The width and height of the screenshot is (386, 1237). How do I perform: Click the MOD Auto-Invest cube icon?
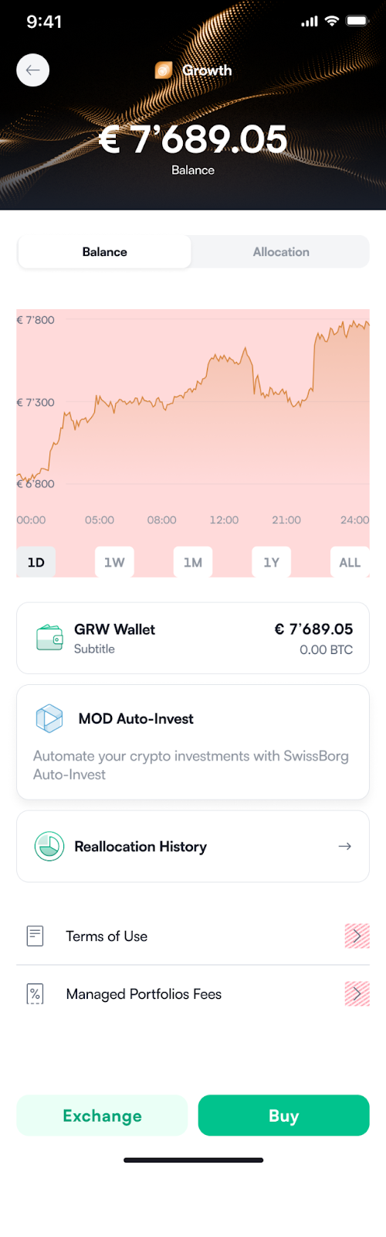[x=49, y=718]
